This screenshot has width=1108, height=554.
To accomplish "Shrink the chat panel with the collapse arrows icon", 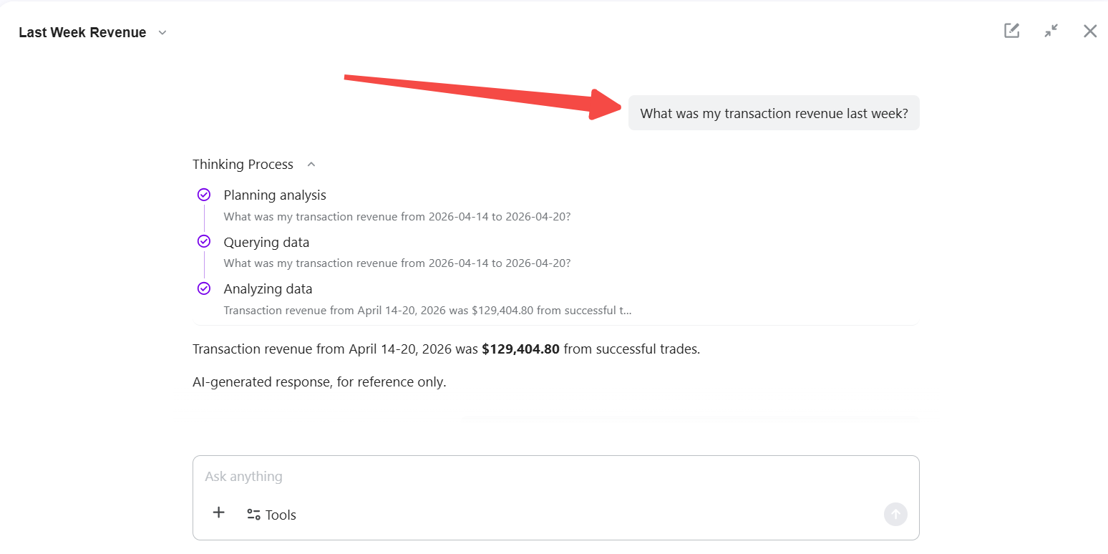I will tap(1051, 31).
